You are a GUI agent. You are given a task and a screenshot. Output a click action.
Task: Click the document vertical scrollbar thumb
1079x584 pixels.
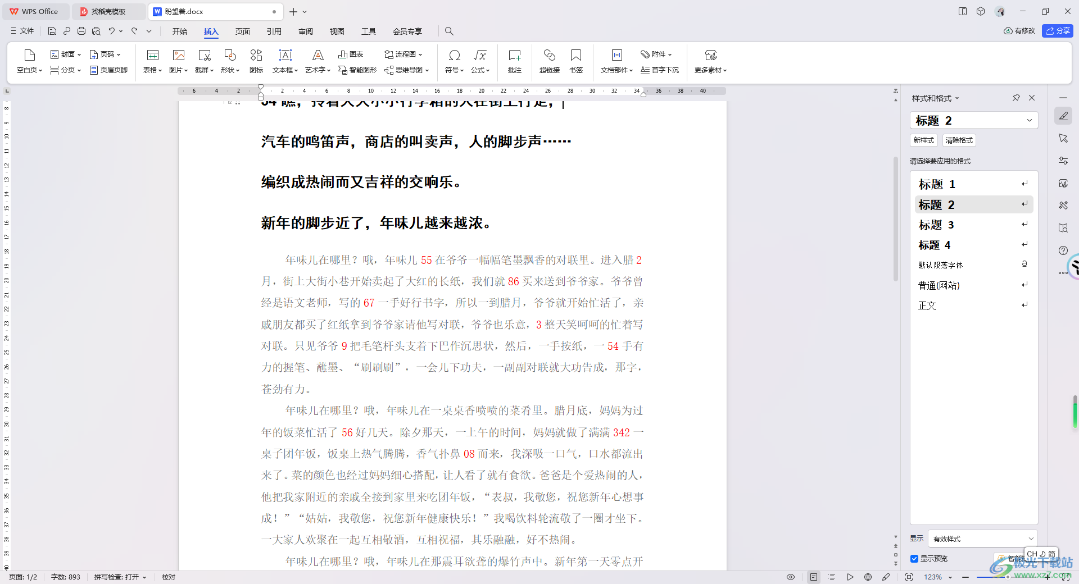click(x=896, y=219)
